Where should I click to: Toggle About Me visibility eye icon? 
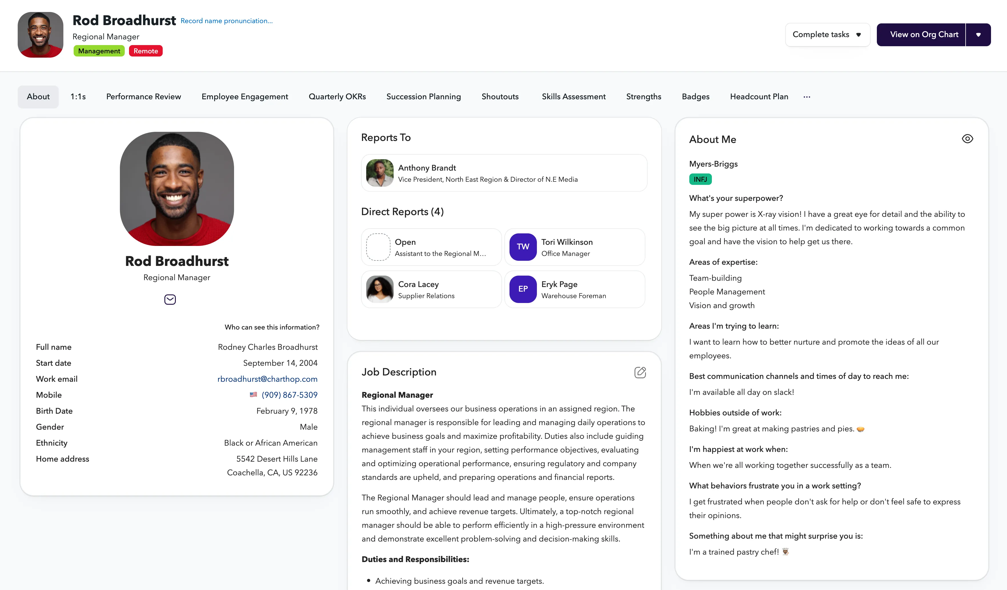point(967,139)
